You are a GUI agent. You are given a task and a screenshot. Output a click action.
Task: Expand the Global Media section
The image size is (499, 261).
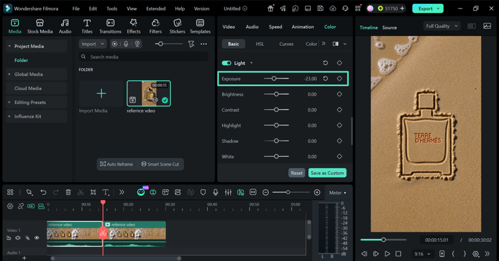click(9, 74)
